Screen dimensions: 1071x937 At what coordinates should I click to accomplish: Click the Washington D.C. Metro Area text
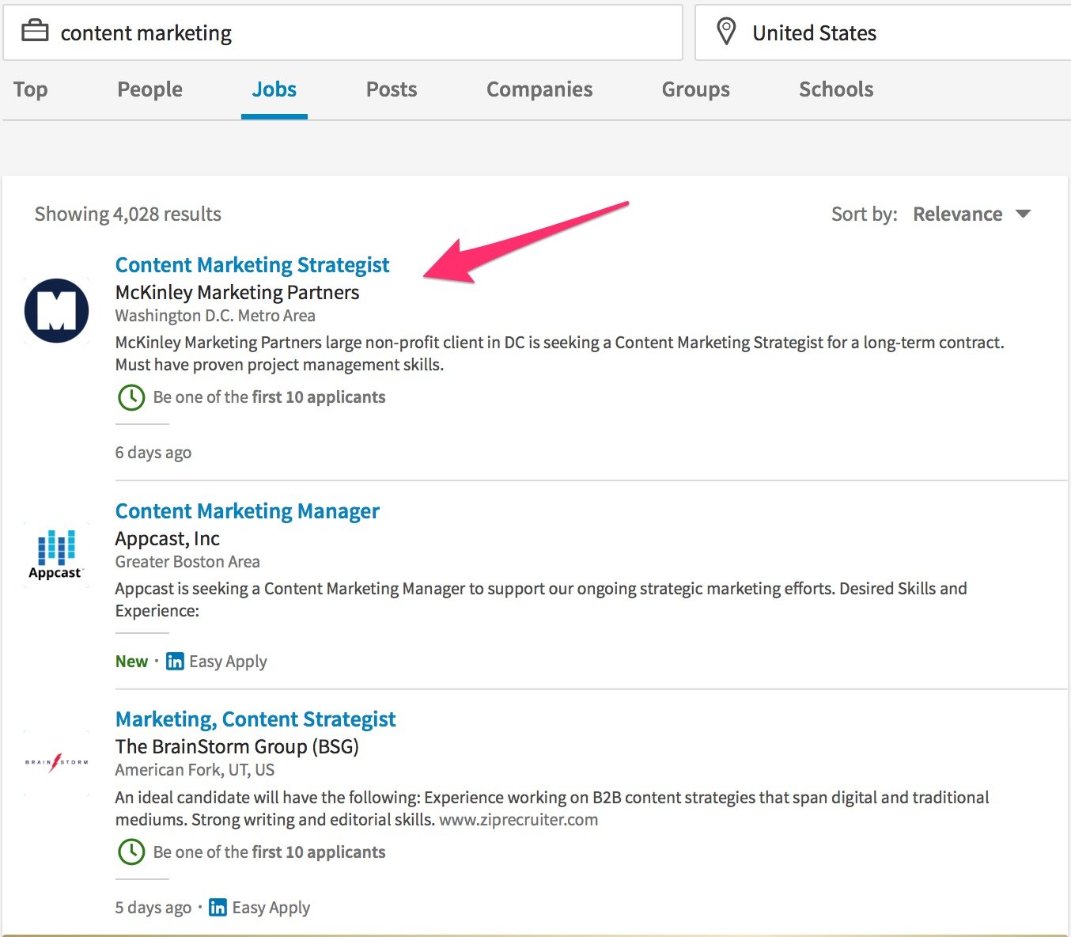215,316
